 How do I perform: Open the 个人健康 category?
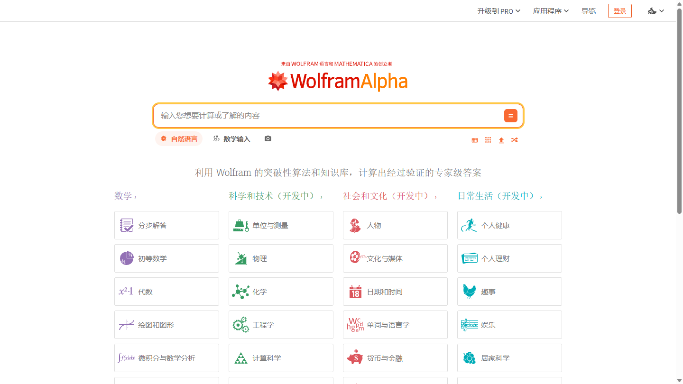point(509,225)
